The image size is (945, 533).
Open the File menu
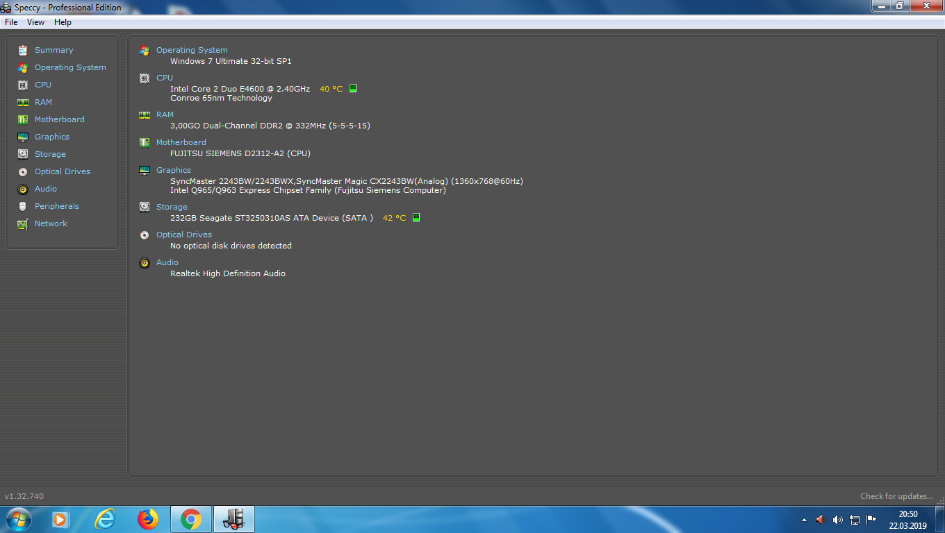coord(11,22)
